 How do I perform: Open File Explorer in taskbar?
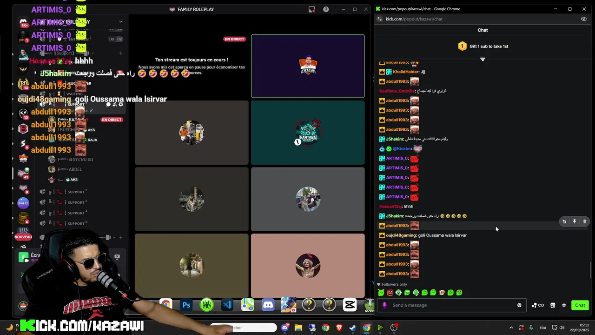[x=298, y=328]
